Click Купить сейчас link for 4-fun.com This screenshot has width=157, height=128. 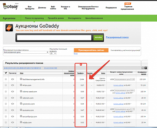tap(118, 85)
